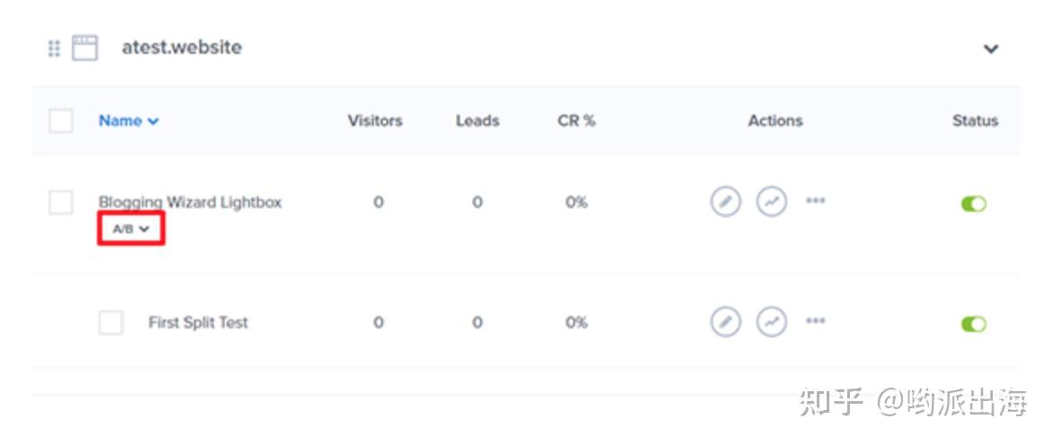
Task: Click the Visitors column header
Action: (x=375, y=121)
